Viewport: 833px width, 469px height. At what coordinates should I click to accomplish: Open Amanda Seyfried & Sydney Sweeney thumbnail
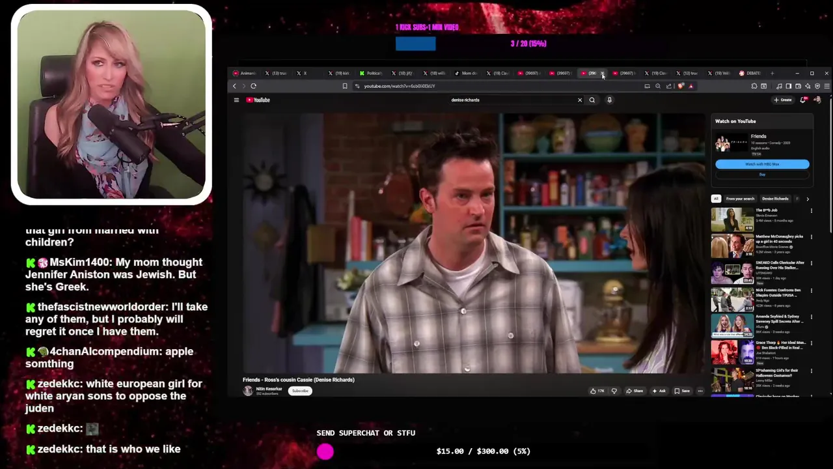(732, 326)
